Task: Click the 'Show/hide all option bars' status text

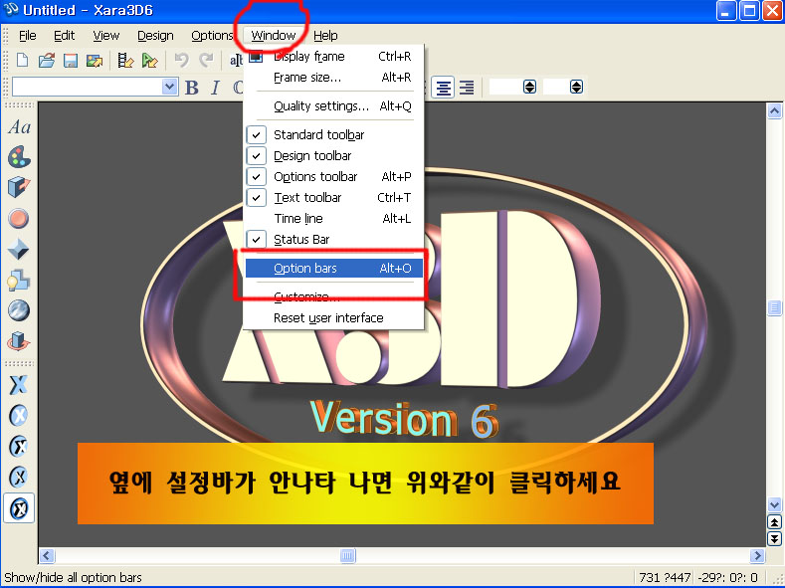Action: 73,577
